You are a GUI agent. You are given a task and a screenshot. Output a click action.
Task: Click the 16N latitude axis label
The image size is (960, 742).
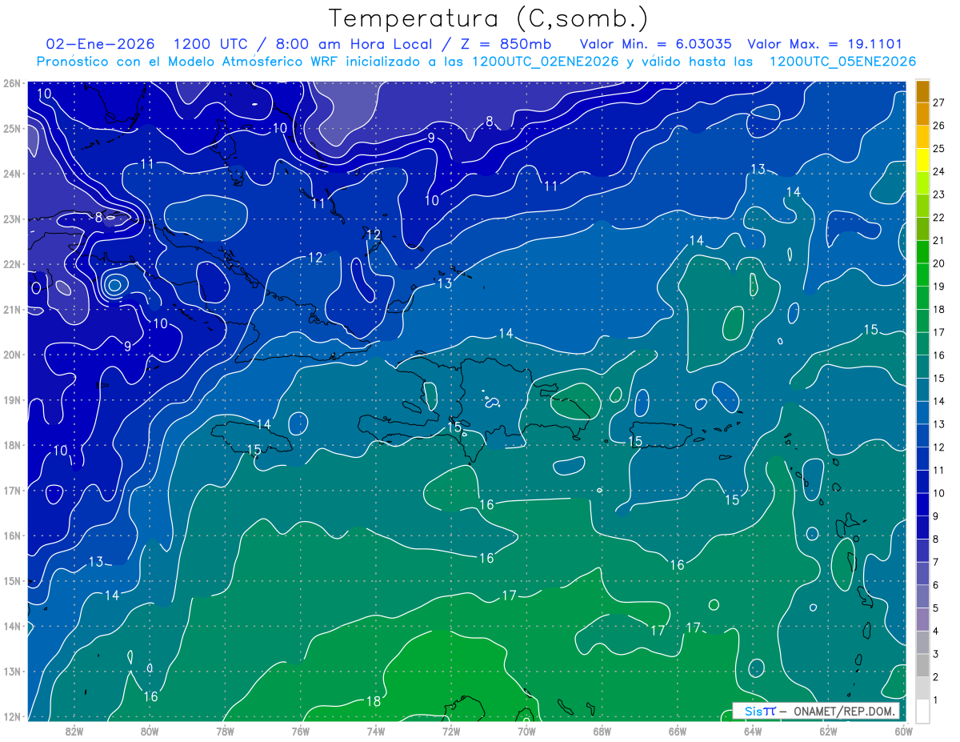(x=11, y=535)
